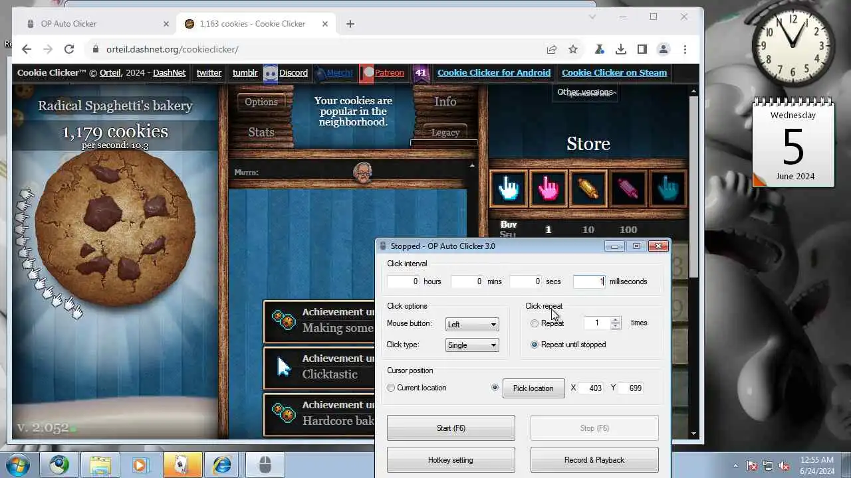Open the twitter link
This screenshot has width=851, height=478.
(209, 73)
